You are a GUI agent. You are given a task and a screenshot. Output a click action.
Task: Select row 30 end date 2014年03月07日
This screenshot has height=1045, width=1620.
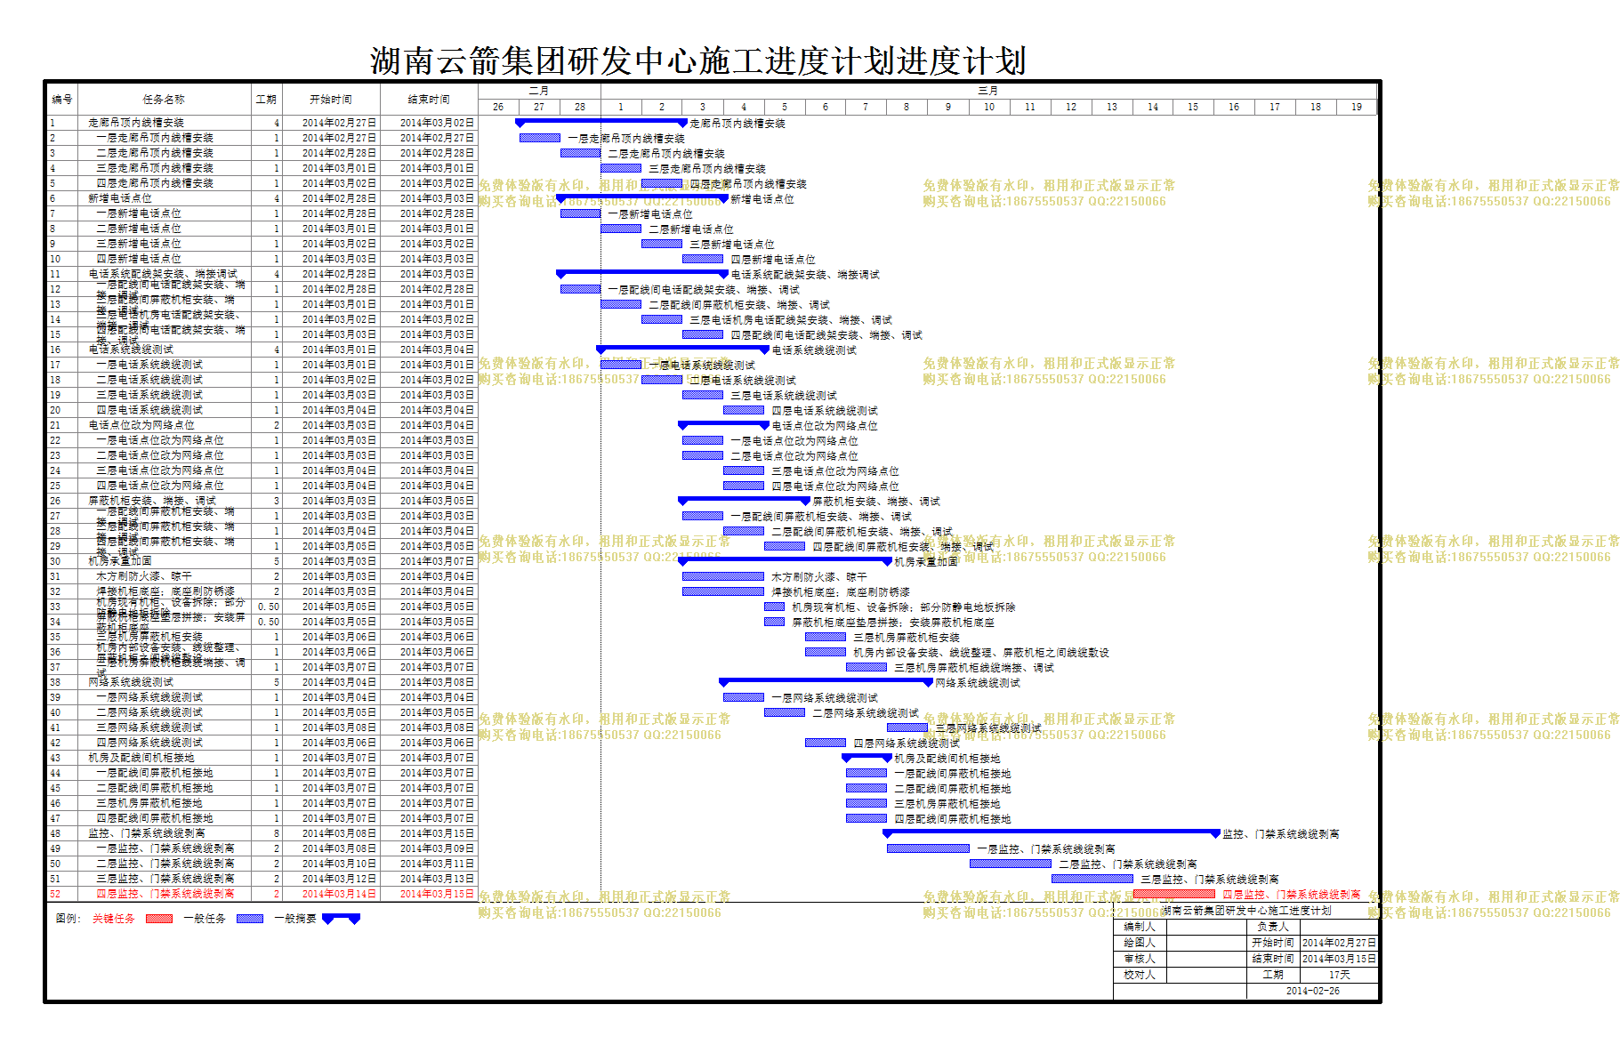pyautogui.click(x=429, y=561)
